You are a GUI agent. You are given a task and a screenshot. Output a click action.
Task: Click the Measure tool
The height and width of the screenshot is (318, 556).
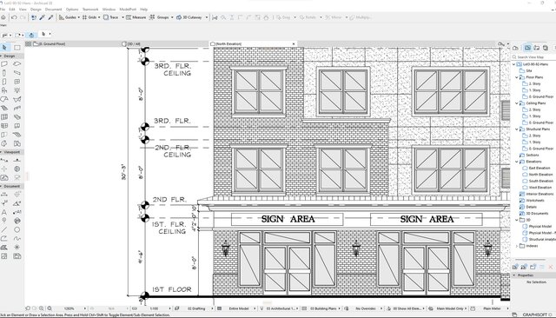pyautogui.click(x=136, y=17)
